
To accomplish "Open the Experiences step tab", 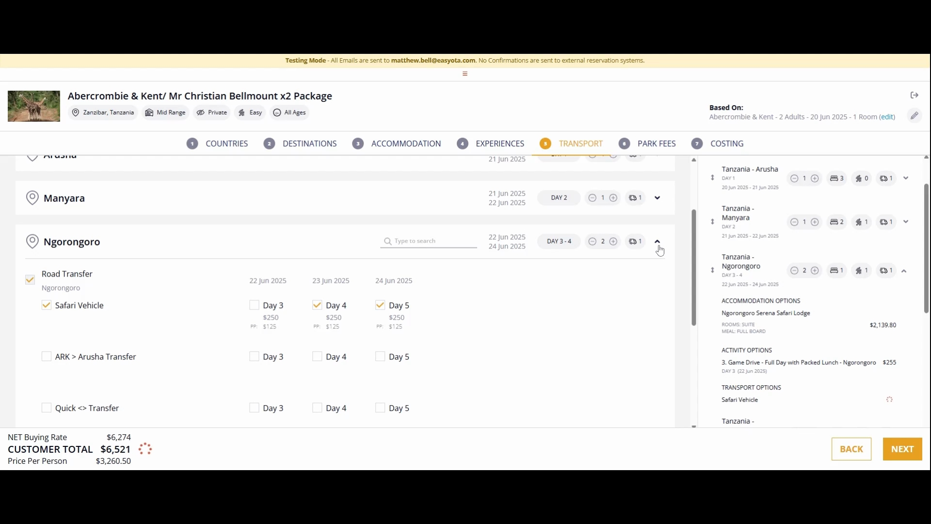I will pyautogui.click(x=491, y=144).
